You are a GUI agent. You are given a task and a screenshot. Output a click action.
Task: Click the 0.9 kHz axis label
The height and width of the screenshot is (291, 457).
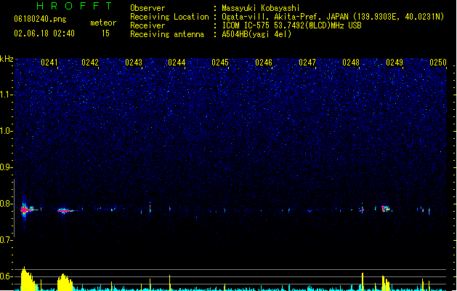[7, 167]
